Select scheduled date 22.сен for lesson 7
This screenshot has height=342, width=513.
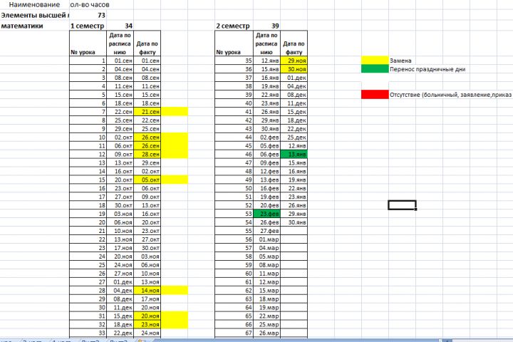coord(120,112)
